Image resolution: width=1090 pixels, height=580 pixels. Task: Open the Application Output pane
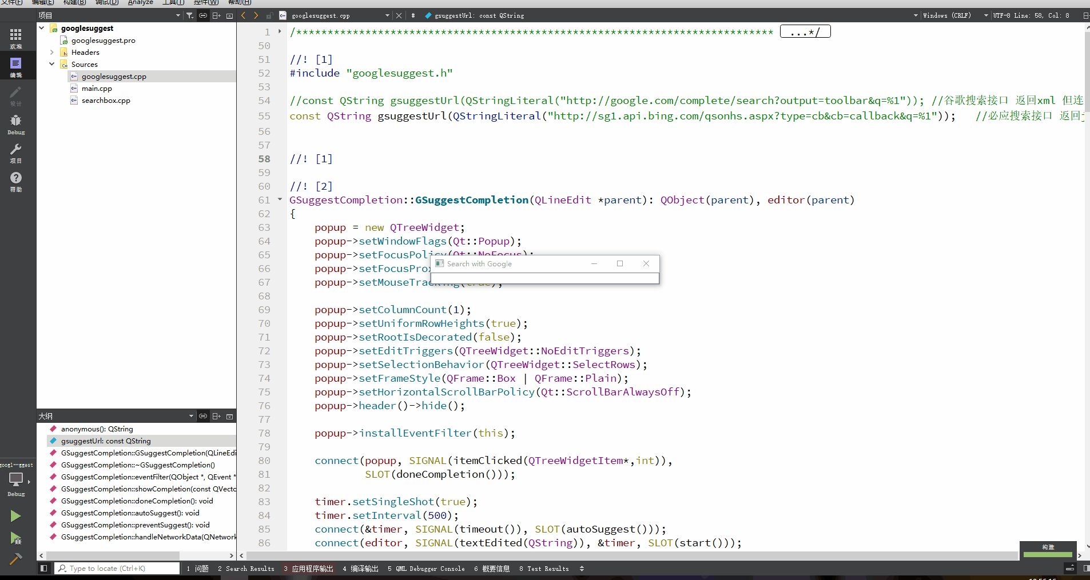click(308, 569)
